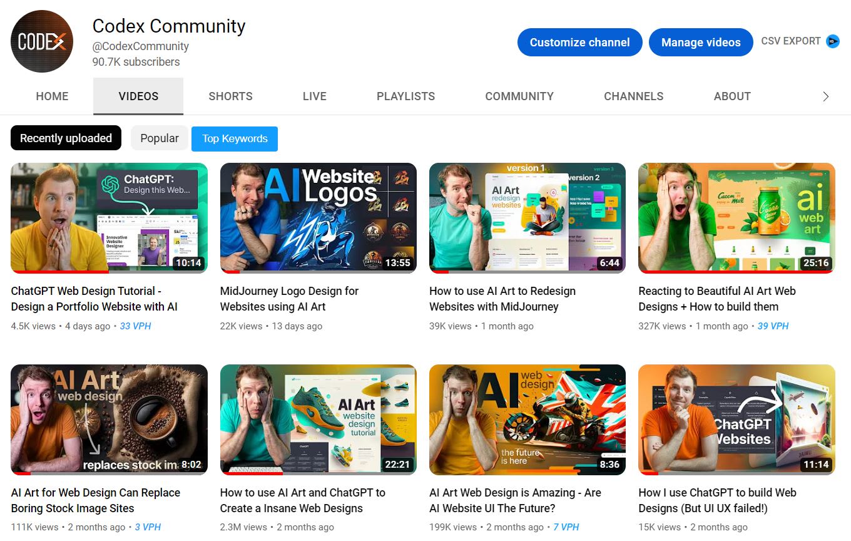This screenshot has height=541, width=851.
Task: Click title 'How to use AI Art to Redesign'
Action: click(x=502, y=299)
